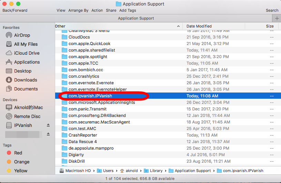Select com.evernote.Evernote folder

(91, 83)
